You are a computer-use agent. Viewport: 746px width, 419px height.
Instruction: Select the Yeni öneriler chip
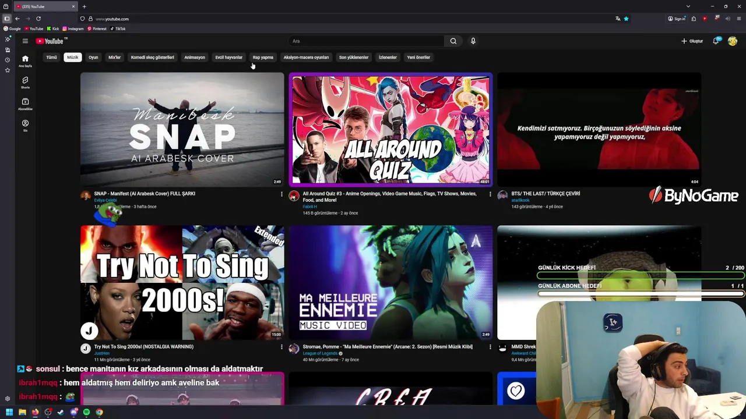pyautogui.click(x=418, y=57)
